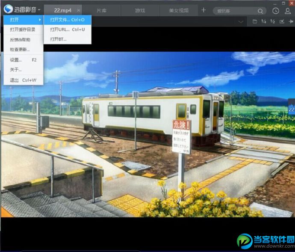Close the 22.mp4 tab

coord(78,10)
